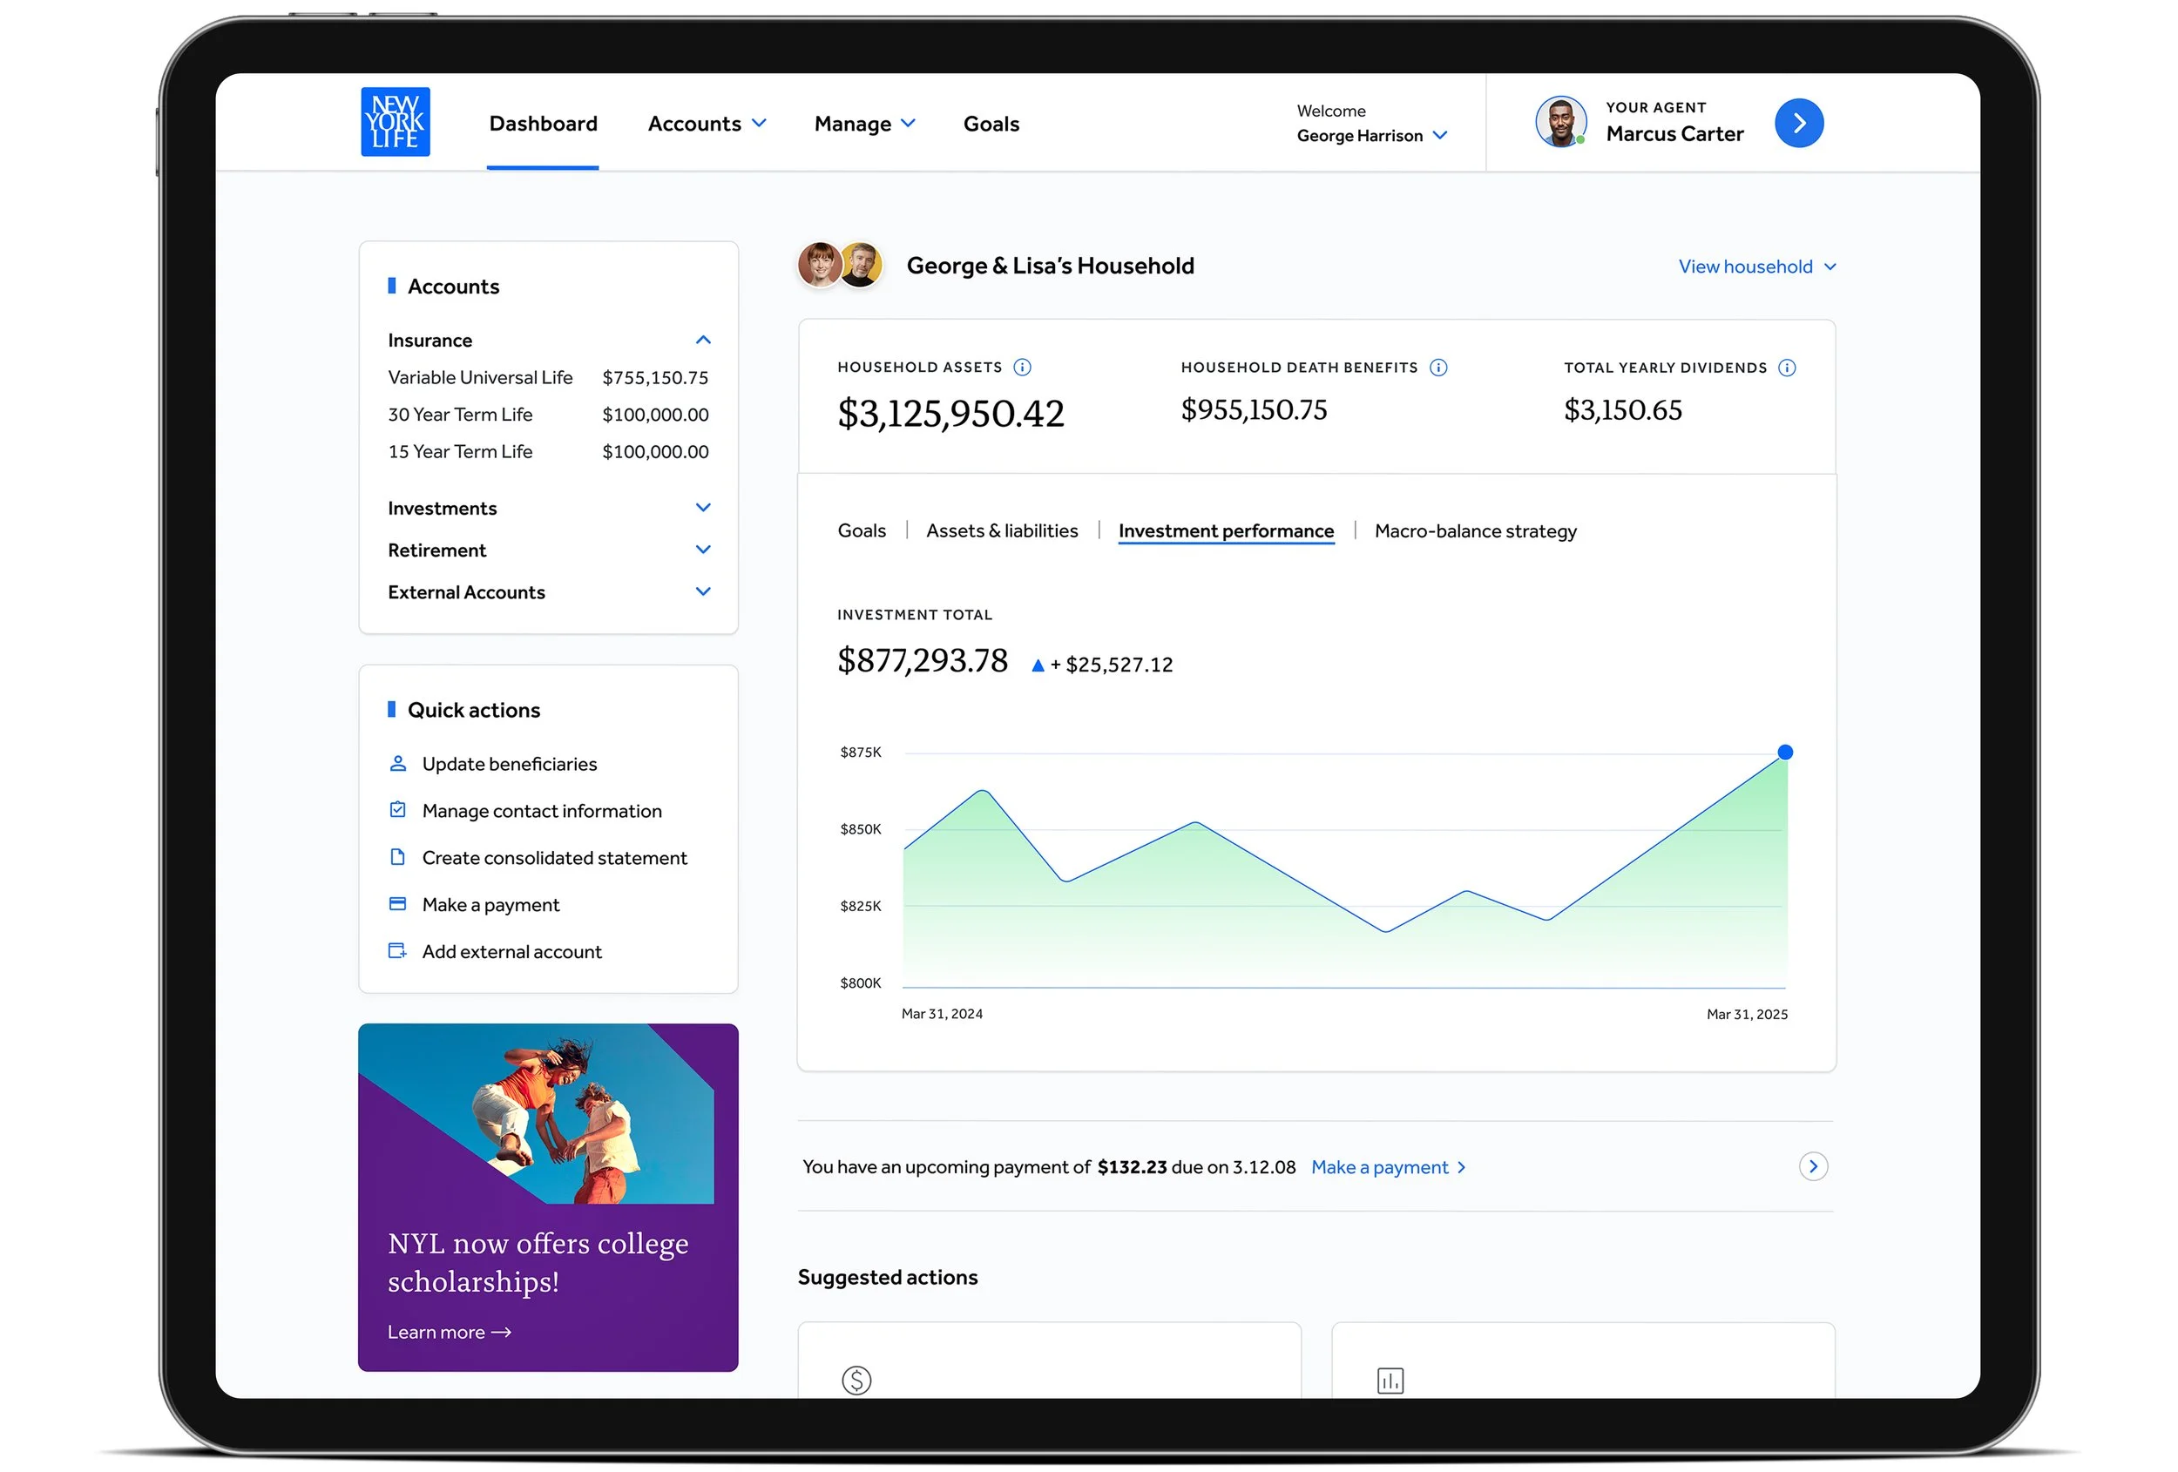Switch to the Macro-balance strategy tab
Viewport: 2178px width, 1472px height.
[x=1474, y=531]
